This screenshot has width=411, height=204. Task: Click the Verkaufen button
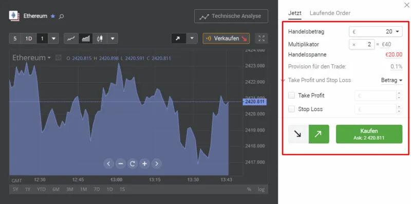(226, 39)
